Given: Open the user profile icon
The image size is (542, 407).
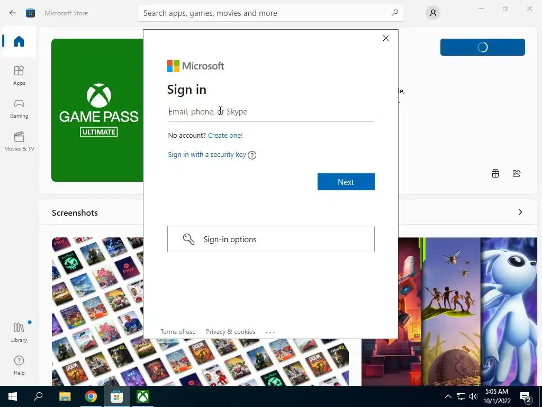Looking at the screenshot, I should tap(433, 13).
